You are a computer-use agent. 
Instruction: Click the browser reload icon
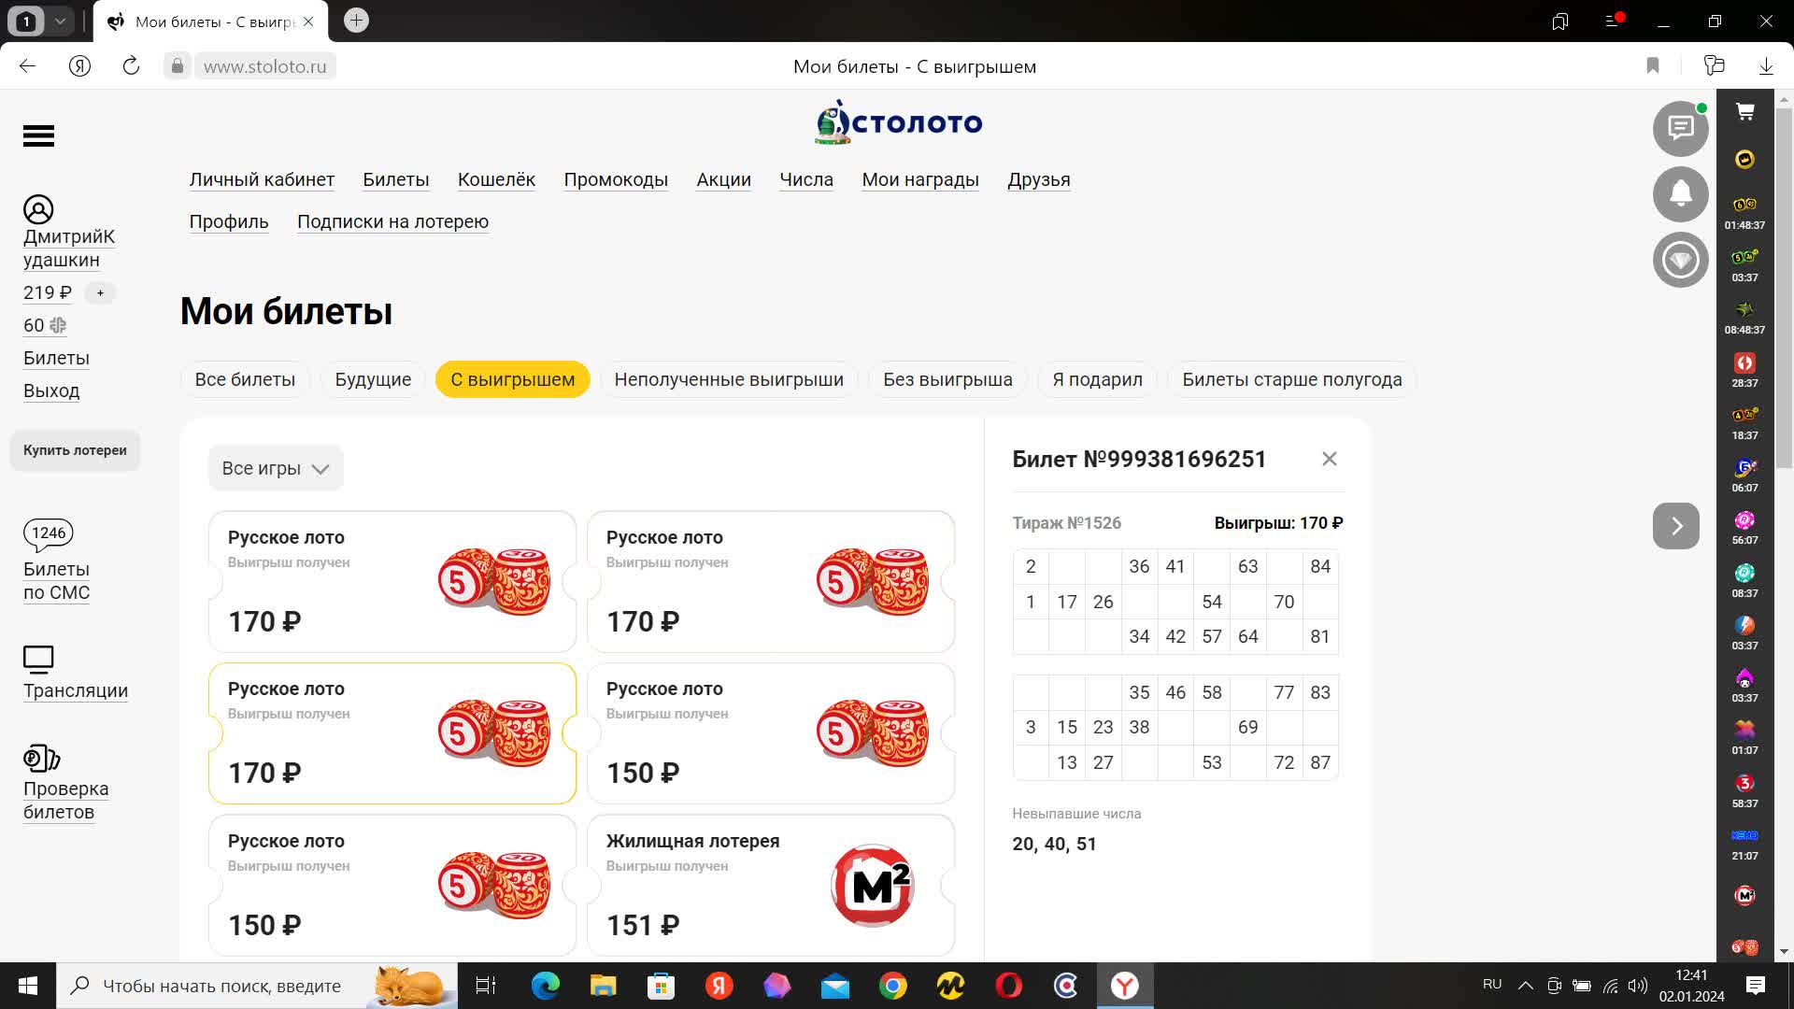(x=131, y=65)
